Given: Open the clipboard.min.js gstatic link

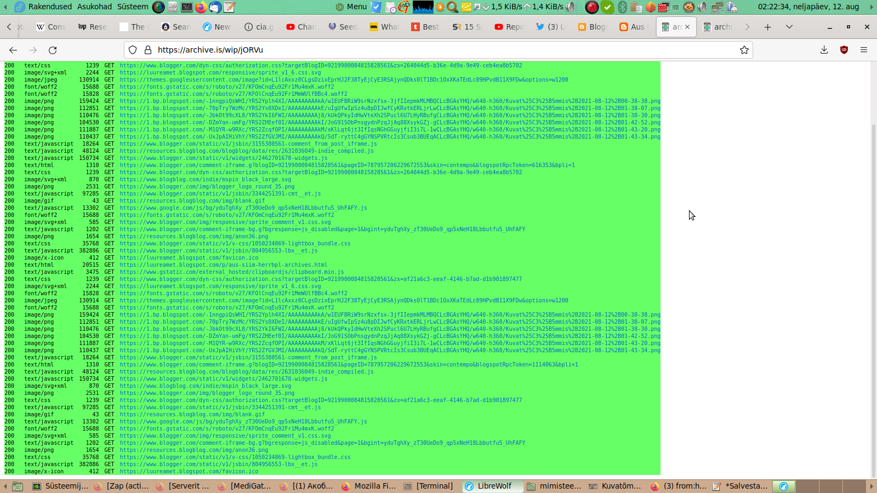Looking at the screenshot, I should 232,272.
